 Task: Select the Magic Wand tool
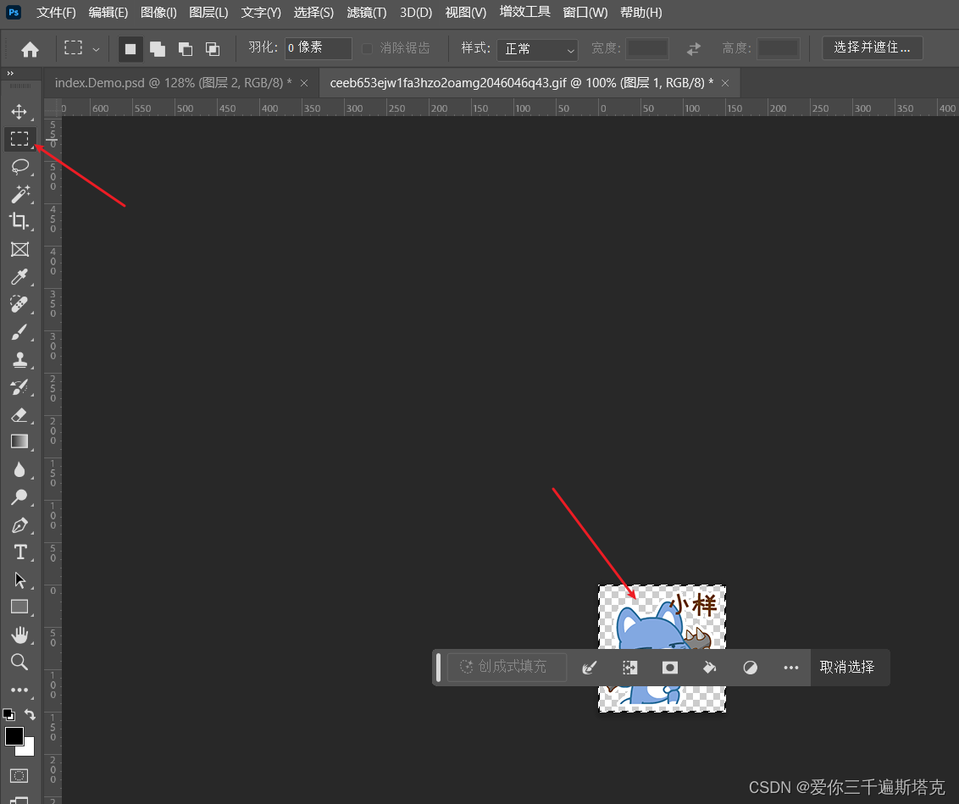click(x=19, y=194)
